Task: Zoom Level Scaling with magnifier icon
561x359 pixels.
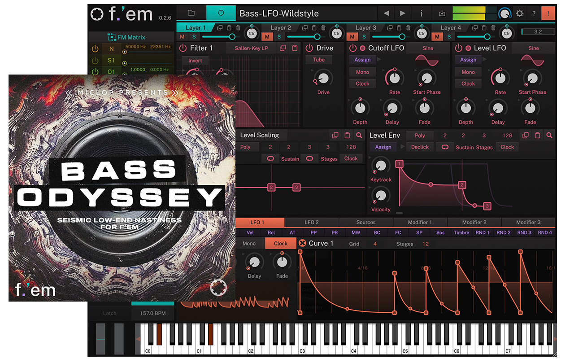Action: [359, 135]
